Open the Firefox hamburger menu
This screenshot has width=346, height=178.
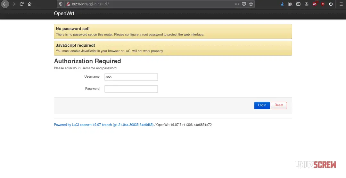coord(341,4)
